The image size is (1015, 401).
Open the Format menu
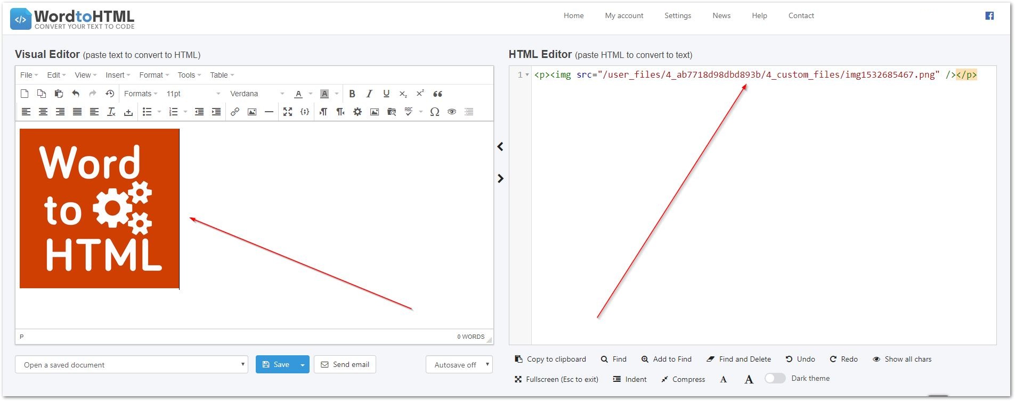[154, 75]
